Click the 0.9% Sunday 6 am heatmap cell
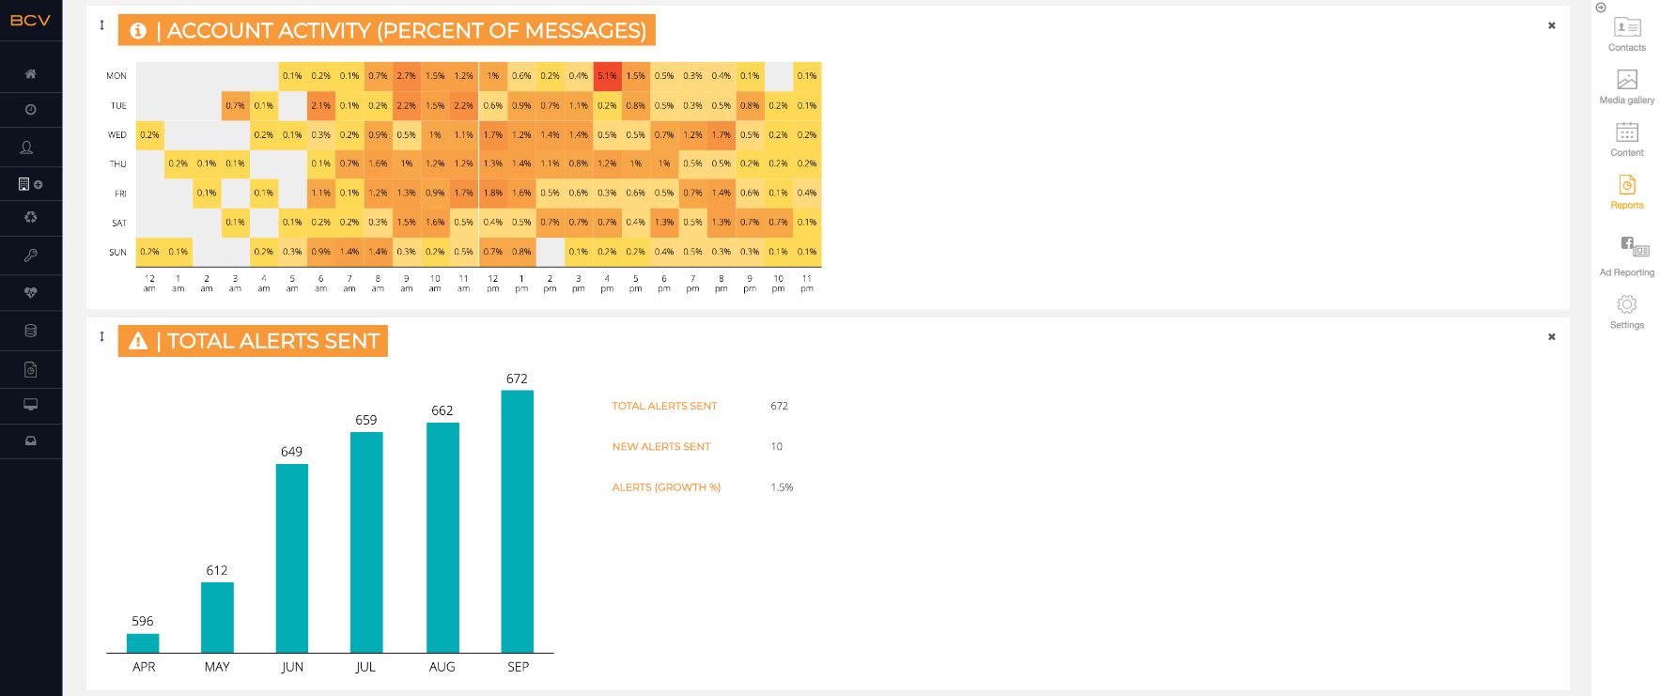The width and height of the screenshot is (1660, 696). pos(321,252)
